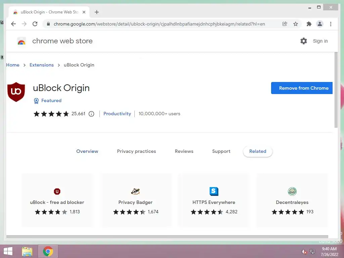The width and height of the screenshot is (344, 258).
Task: Click the chrome web store title text
Action: coord(62,41)
